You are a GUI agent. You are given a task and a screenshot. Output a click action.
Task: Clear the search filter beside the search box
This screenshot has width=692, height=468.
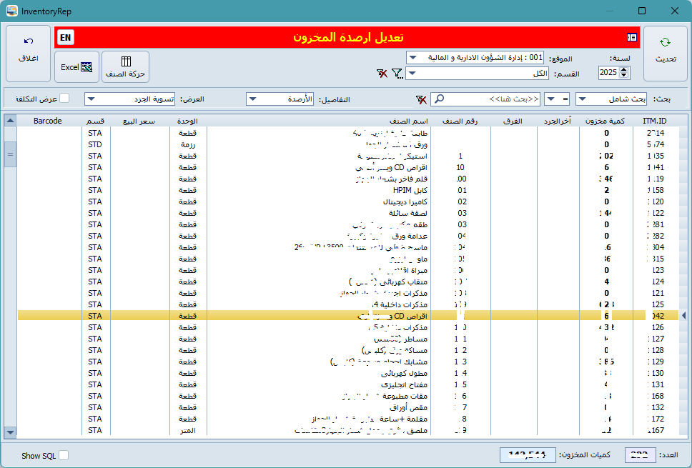422,99
